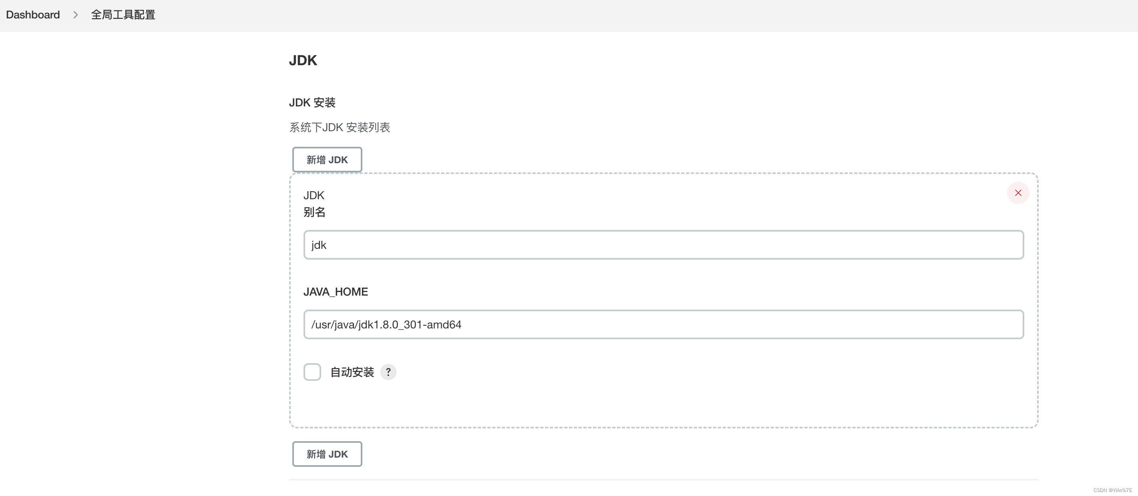Focus the JAVA_HOME path field
1138x496 pixels.
[x=663, y=324]
